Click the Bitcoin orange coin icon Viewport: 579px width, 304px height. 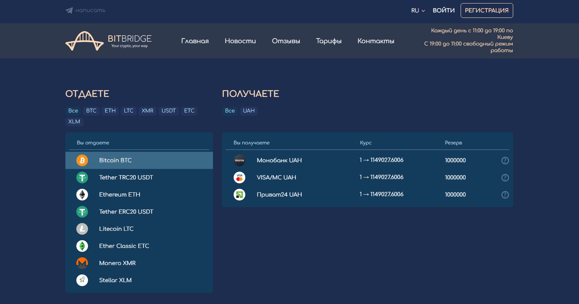coord(82,160)
